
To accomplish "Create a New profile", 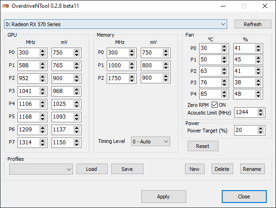I will [x=195, y=169].
